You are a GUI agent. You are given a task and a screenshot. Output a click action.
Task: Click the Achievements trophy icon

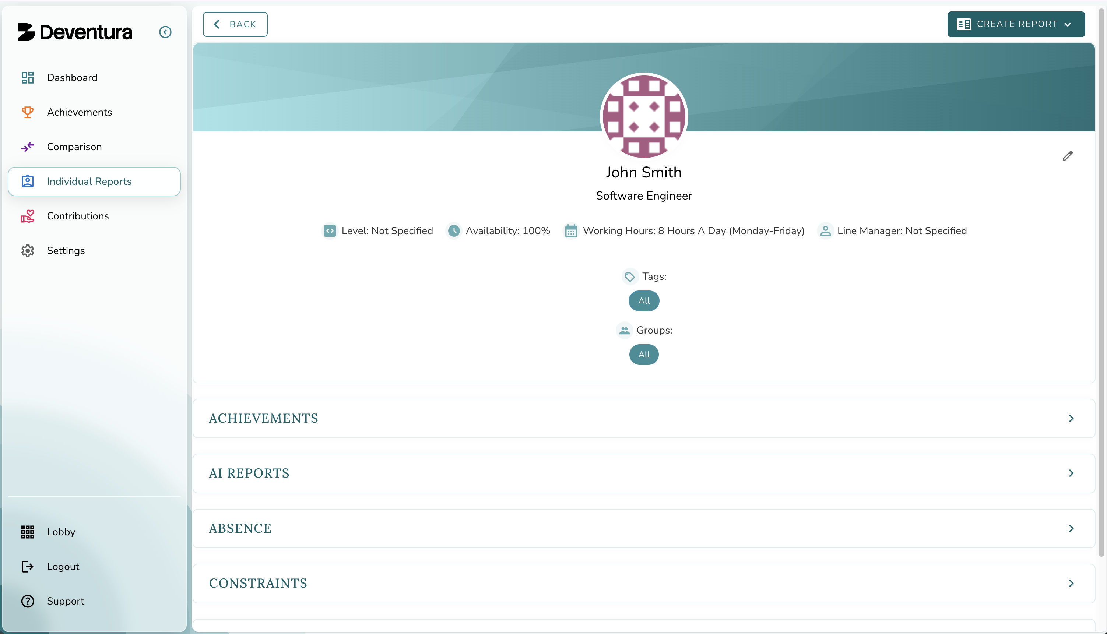pyautogui.click(x=27, y=112)
